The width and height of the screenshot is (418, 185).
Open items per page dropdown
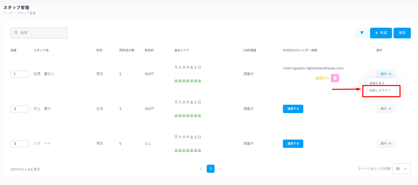(401, 169)
